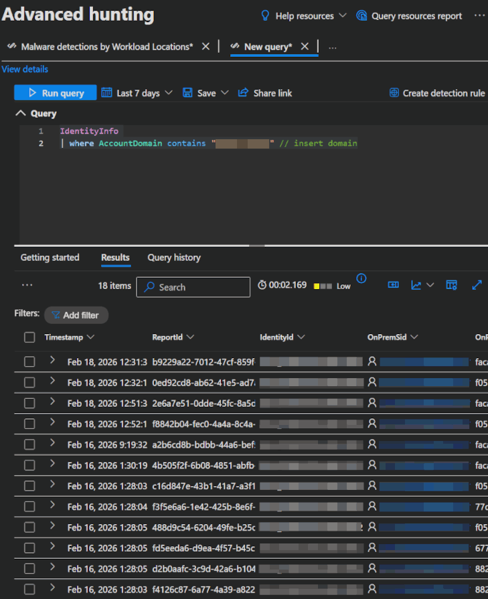
Task: Click the Add filter button
Action: point(76,315)
